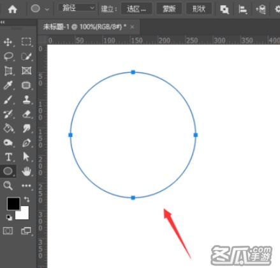
Task: Open the black foreground color swatch
Action: 13,203
